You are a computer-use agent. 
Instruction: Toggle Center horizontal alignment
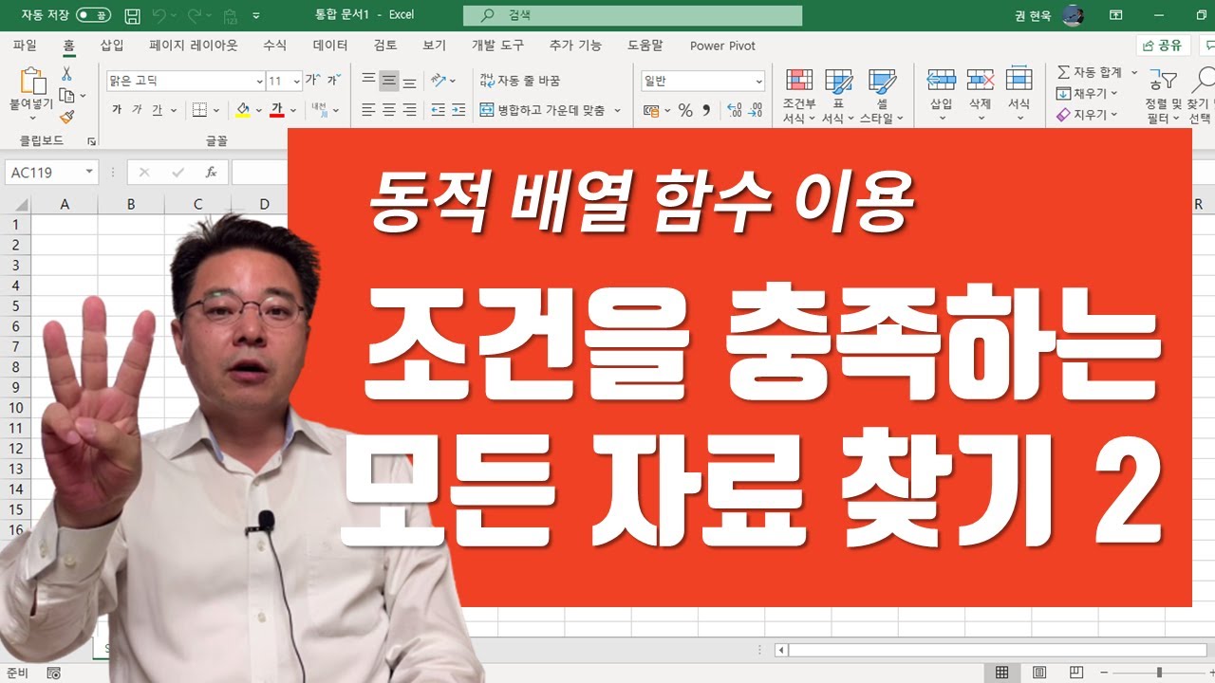[389, 110]
